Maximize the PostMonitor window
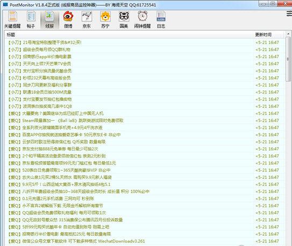292x246 pixels. point(273,4)
